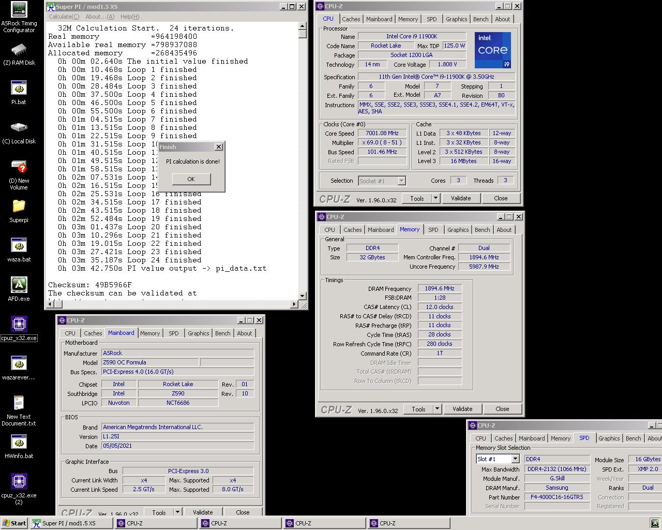The height and width of the screenshot is (530, 662).
Task: Open the Calculate menu in Super PI
Action: (64, 17)
